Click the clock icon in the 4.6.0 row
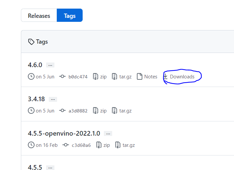The width and height of the screenshot is (234, 170). point(31,77)
